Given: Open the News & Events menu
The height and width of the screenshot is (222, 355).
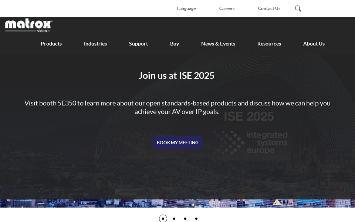Looking at the screenshot, I should coord(218,44).
